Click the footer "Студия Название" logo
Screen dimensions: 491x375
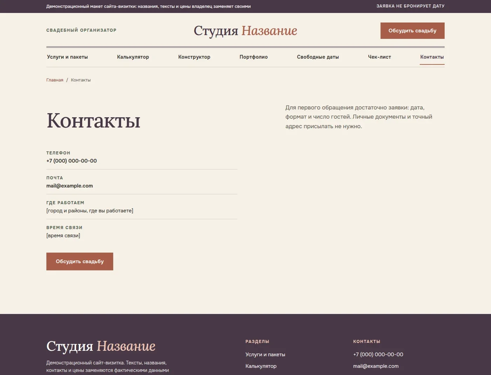101,346
